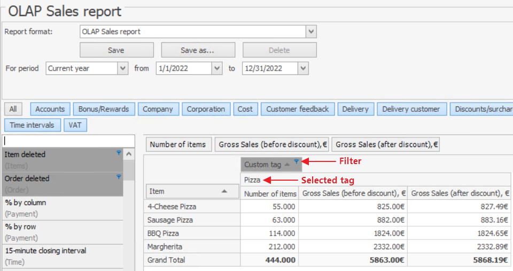
Task: Toggle the All category filter
Action: tap(13, 109)
